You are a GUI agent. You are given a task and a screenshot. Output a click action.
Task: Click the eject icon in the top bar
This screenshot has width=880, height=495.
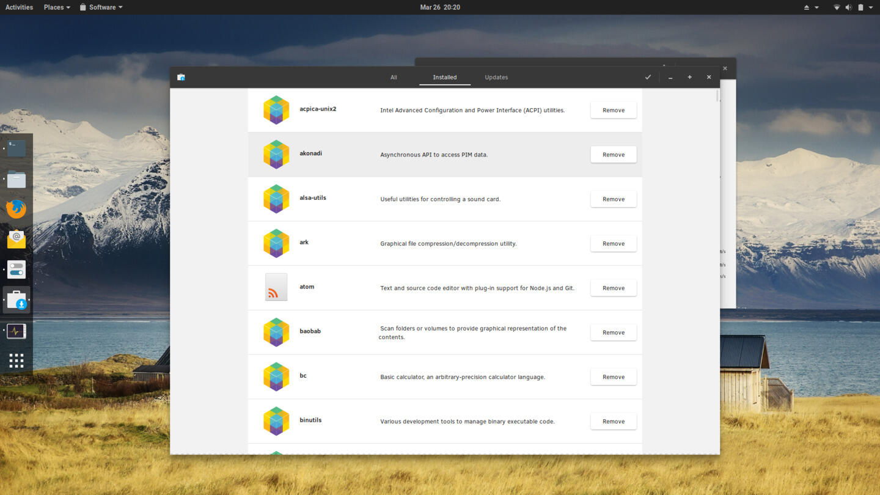[806, 7]
